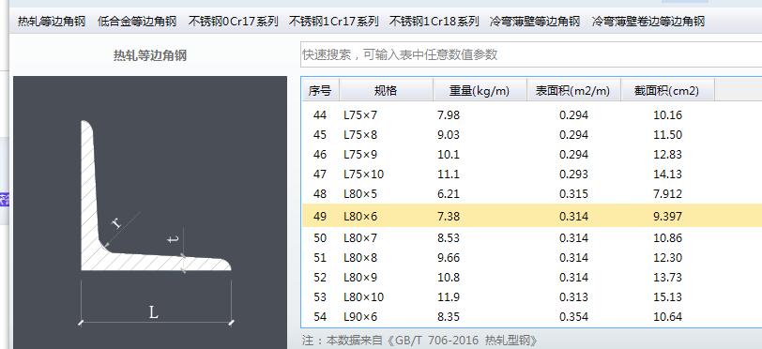
Task: Select the 冷弯薄壁卷边等边角钢 tab
Action: 648,22
